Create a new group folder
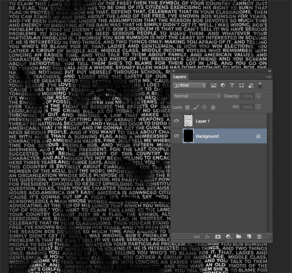The width and height of the screenshot is (292, 273). click(x=238, y=236)
